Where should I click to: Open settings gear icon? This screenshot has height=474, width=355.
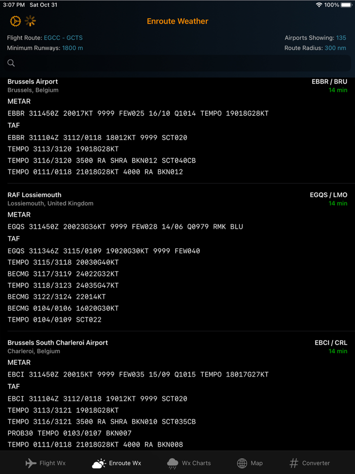[15, 21]
